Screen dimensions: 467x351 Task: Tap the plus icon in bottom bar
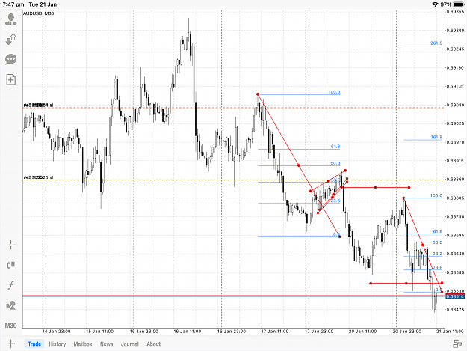click(10, 344)
